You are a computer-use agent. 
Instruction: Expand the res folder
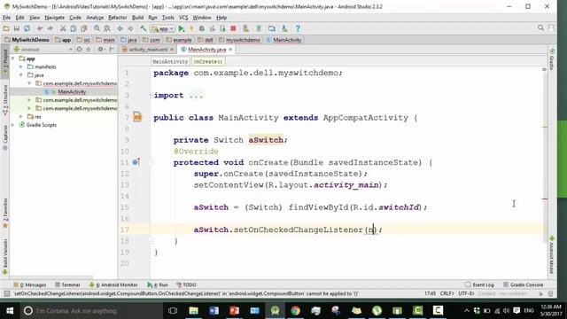(x=21, y=116)
